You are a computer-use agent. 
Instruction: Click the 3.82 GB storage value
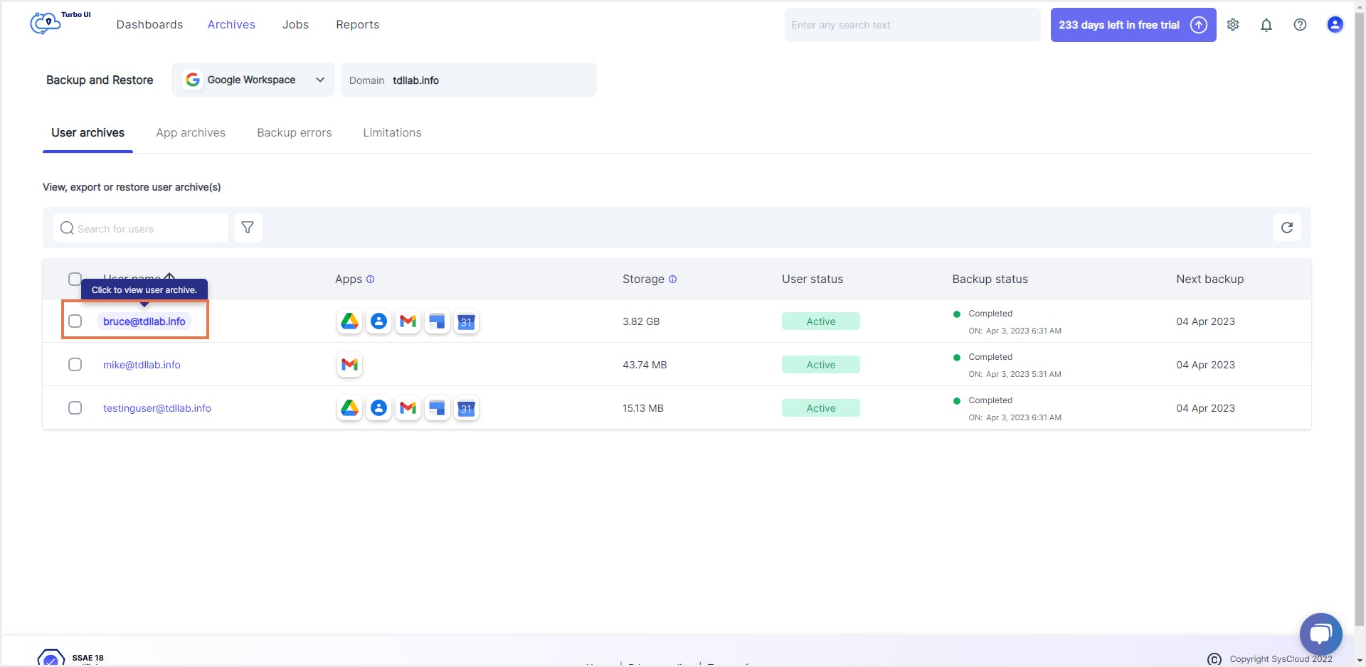point(641,321)
